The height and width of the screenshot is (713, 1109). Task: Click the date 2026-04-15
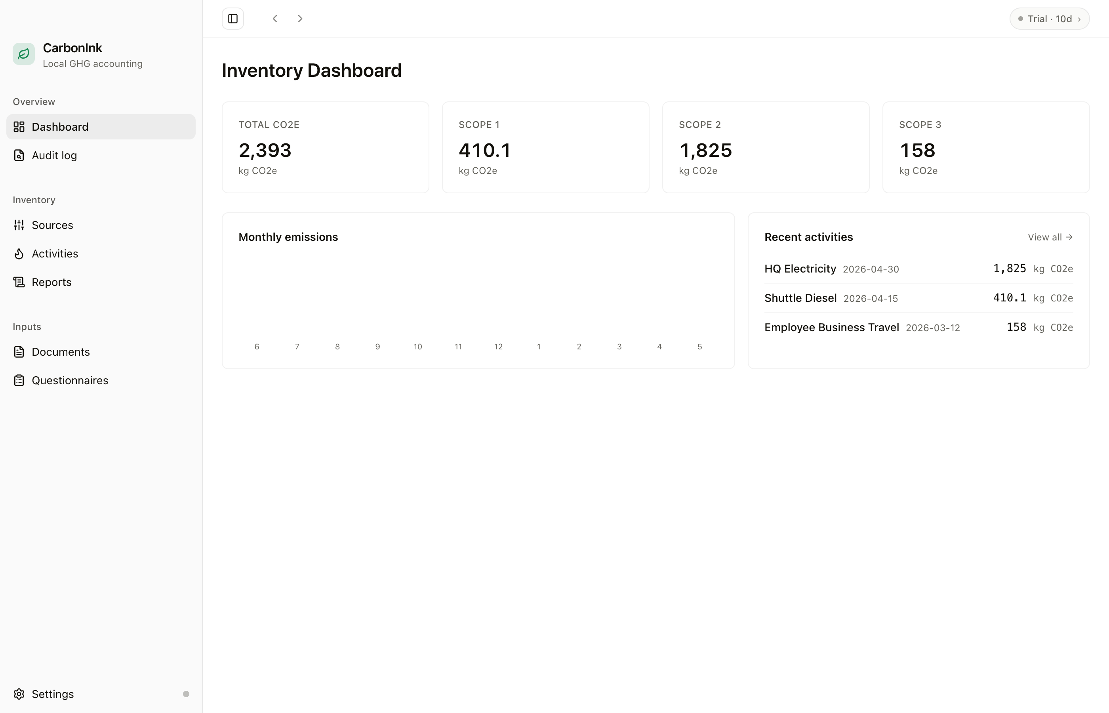871,299
